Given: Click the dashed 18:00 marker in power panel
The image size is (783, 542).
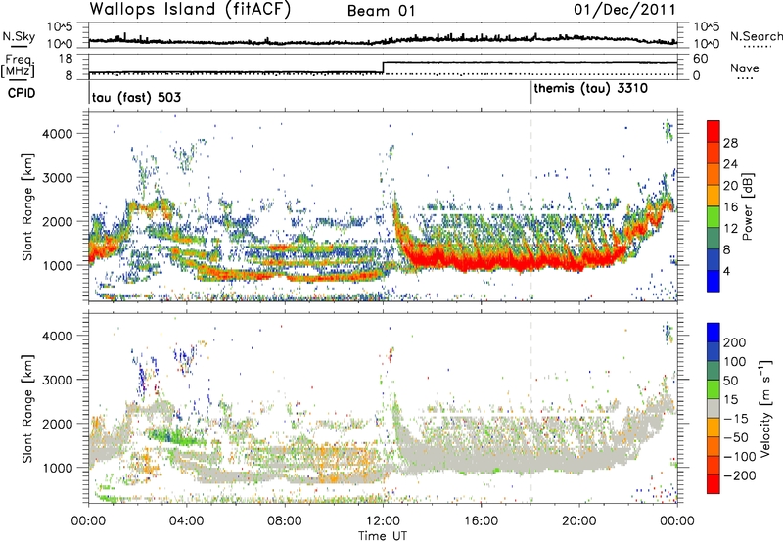Looking at the screenshot, I should (x=530, y=206).
